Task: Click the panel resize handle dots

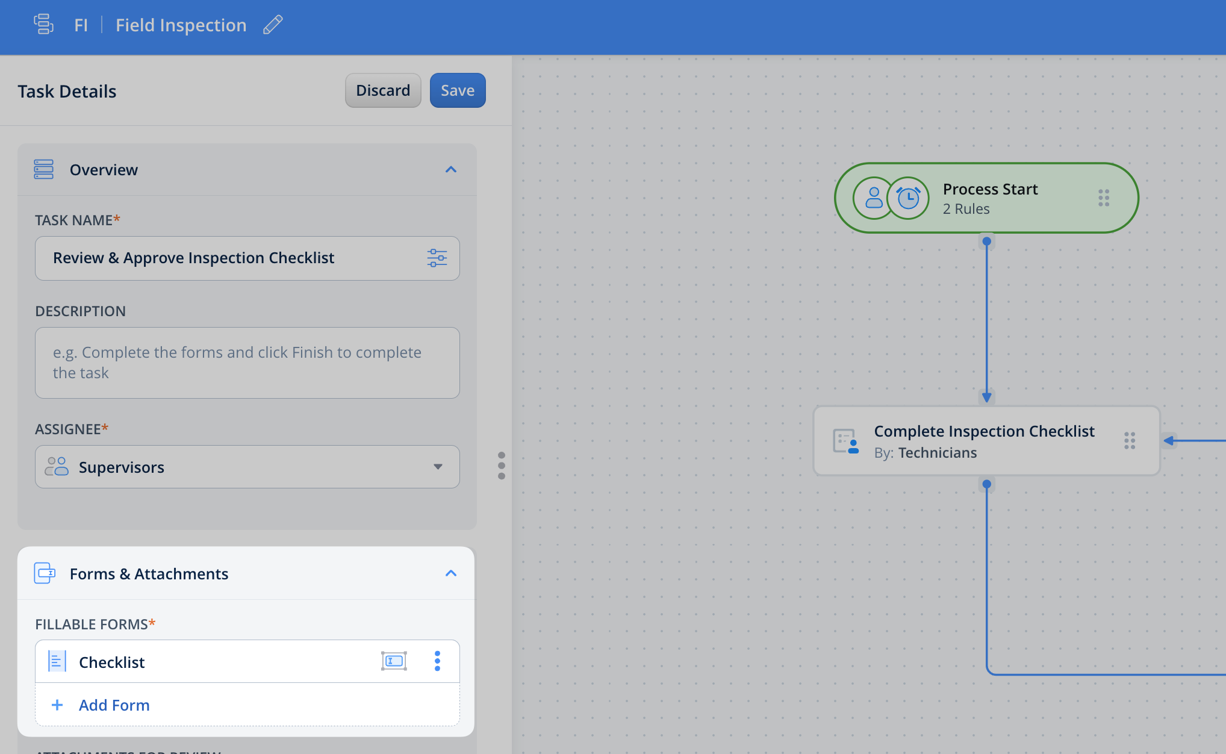Action: click(502, 466)
